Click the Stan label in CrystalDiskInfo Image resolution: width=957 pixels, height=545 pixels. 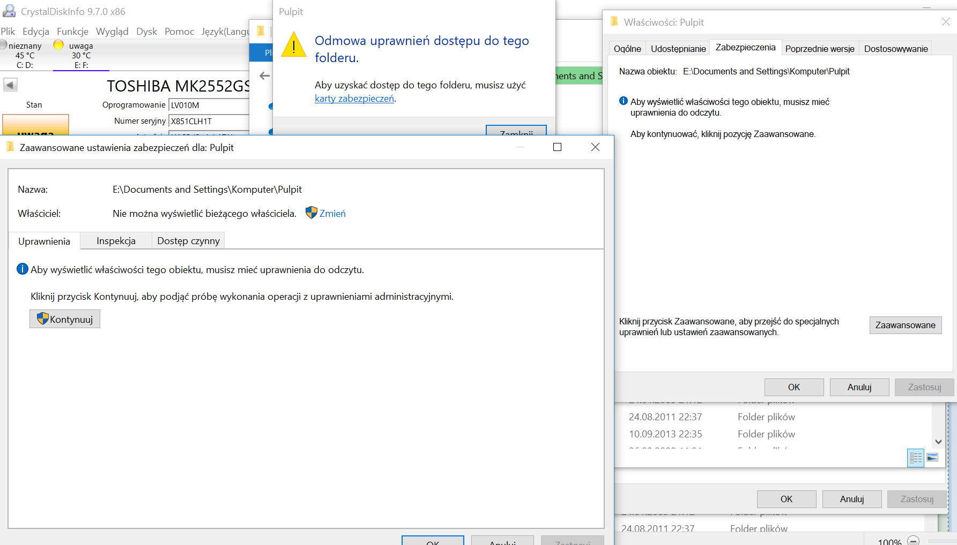click(x=34, y=105)
